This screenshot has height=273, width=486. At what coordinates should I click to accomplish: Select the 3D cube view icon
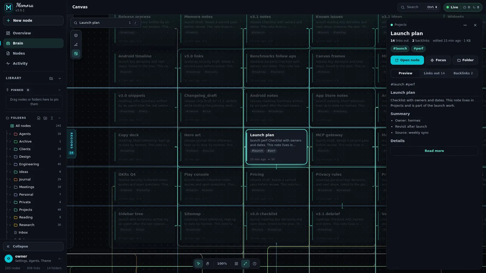point(76,35)
